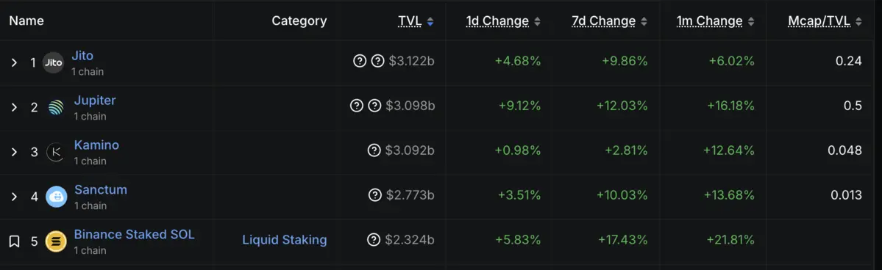Click the question mark icon beside Sanctum TVL

374,195
